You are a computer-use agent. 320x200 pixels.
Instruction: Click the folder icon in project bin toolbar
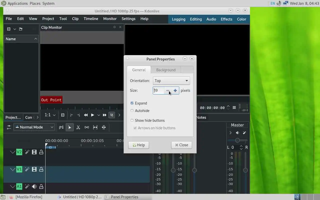click(21, 29)
